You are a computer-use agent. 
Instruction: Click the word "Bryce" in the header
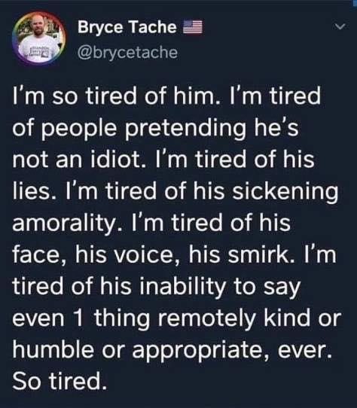(x=100, y=28)
